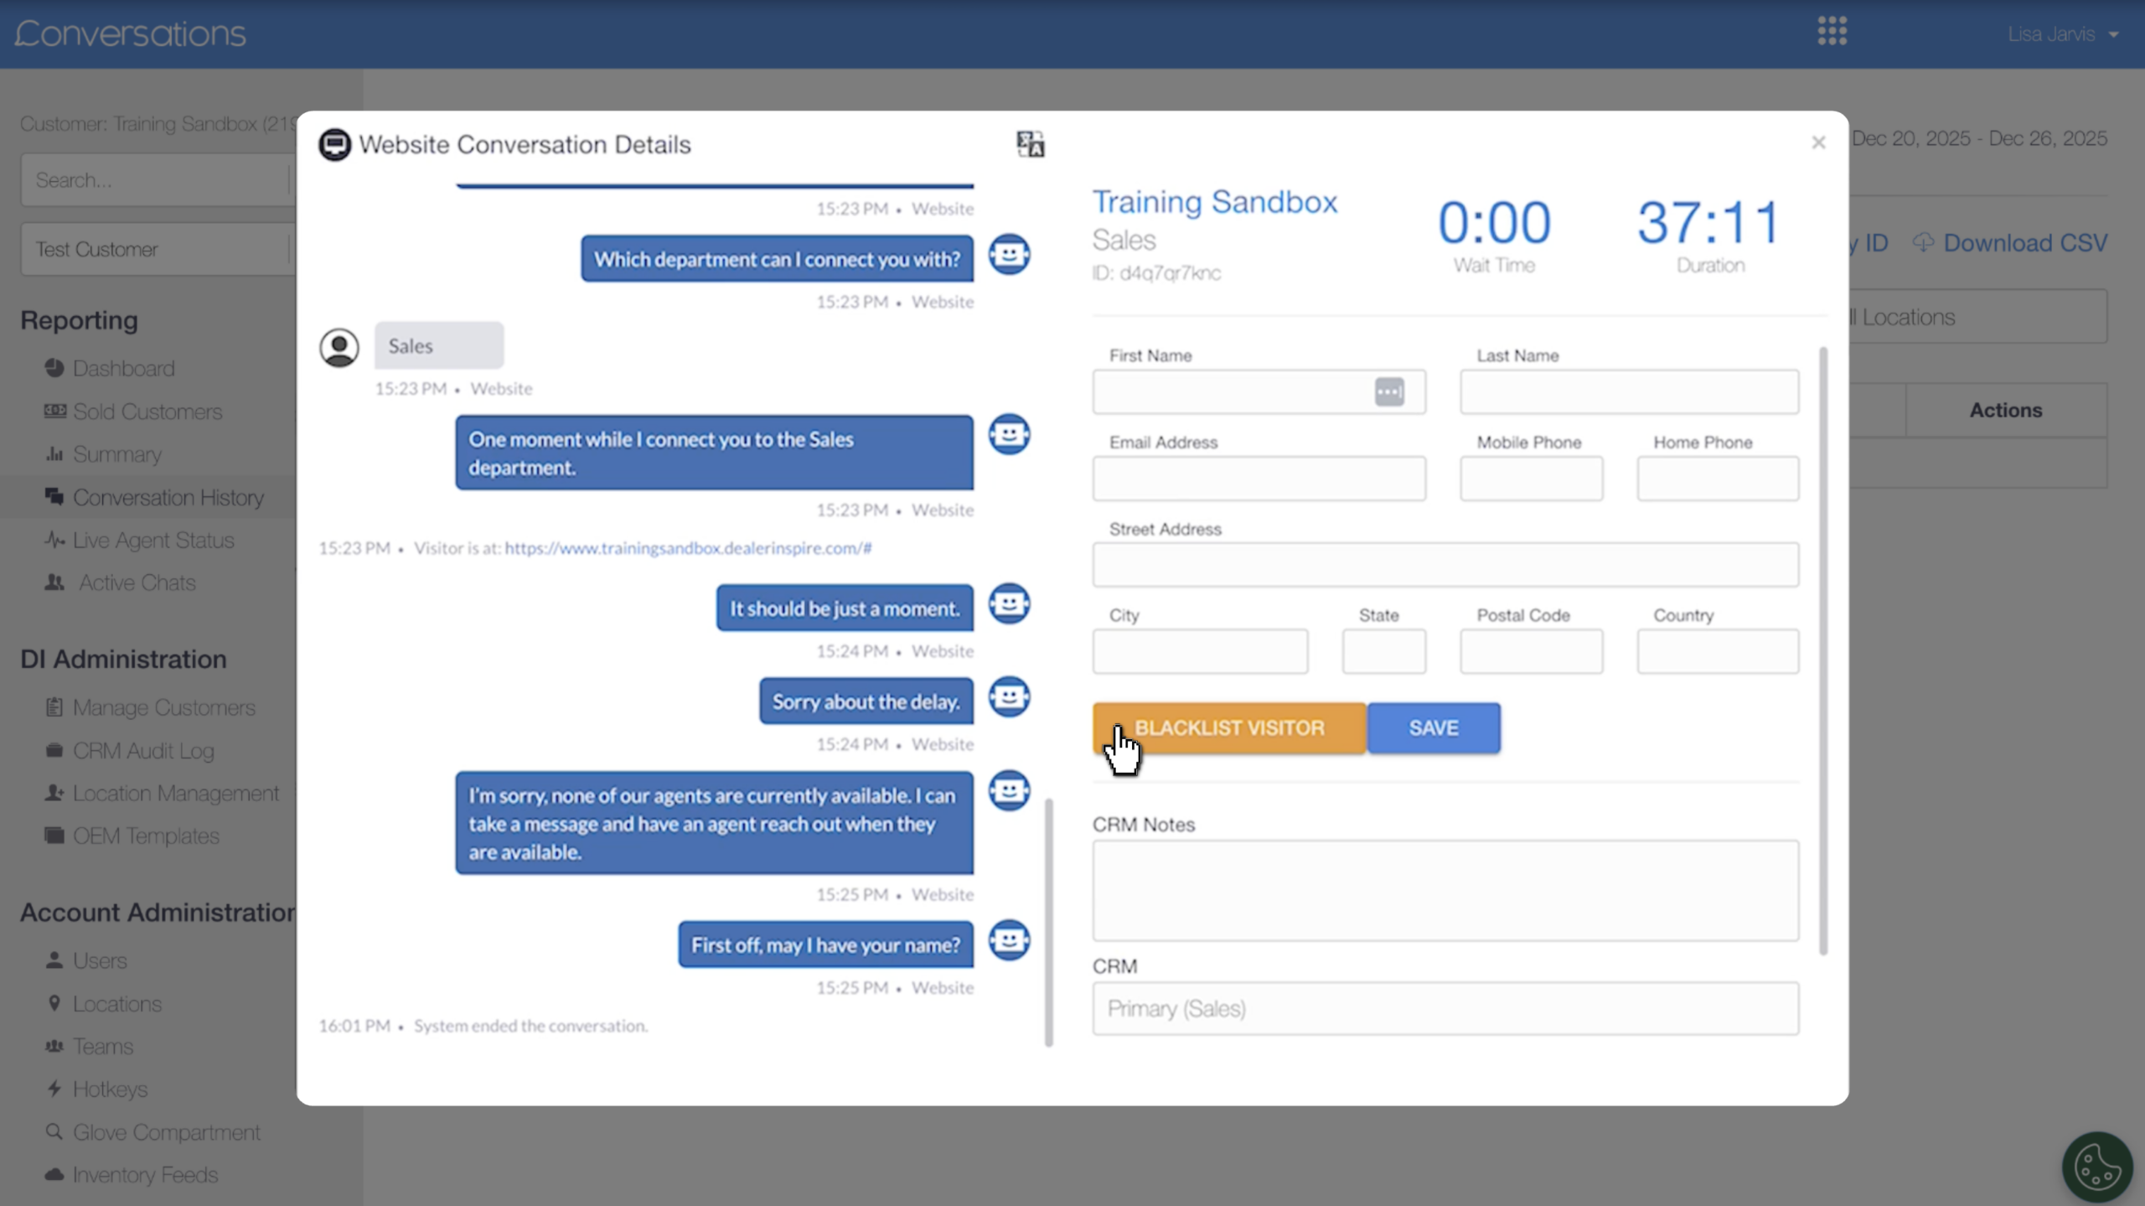Click the Location Management icon
This screenshot has height=1206, width=2145.
point(54,793)
